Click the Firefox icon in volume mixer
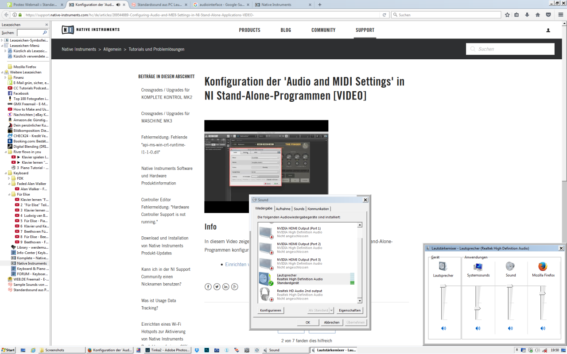The height and width of the screenshot is (354, 567). pyautogui.click(x=543, y=266)
